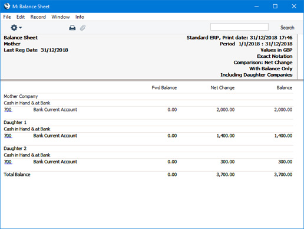Click the printer icon

72,28
